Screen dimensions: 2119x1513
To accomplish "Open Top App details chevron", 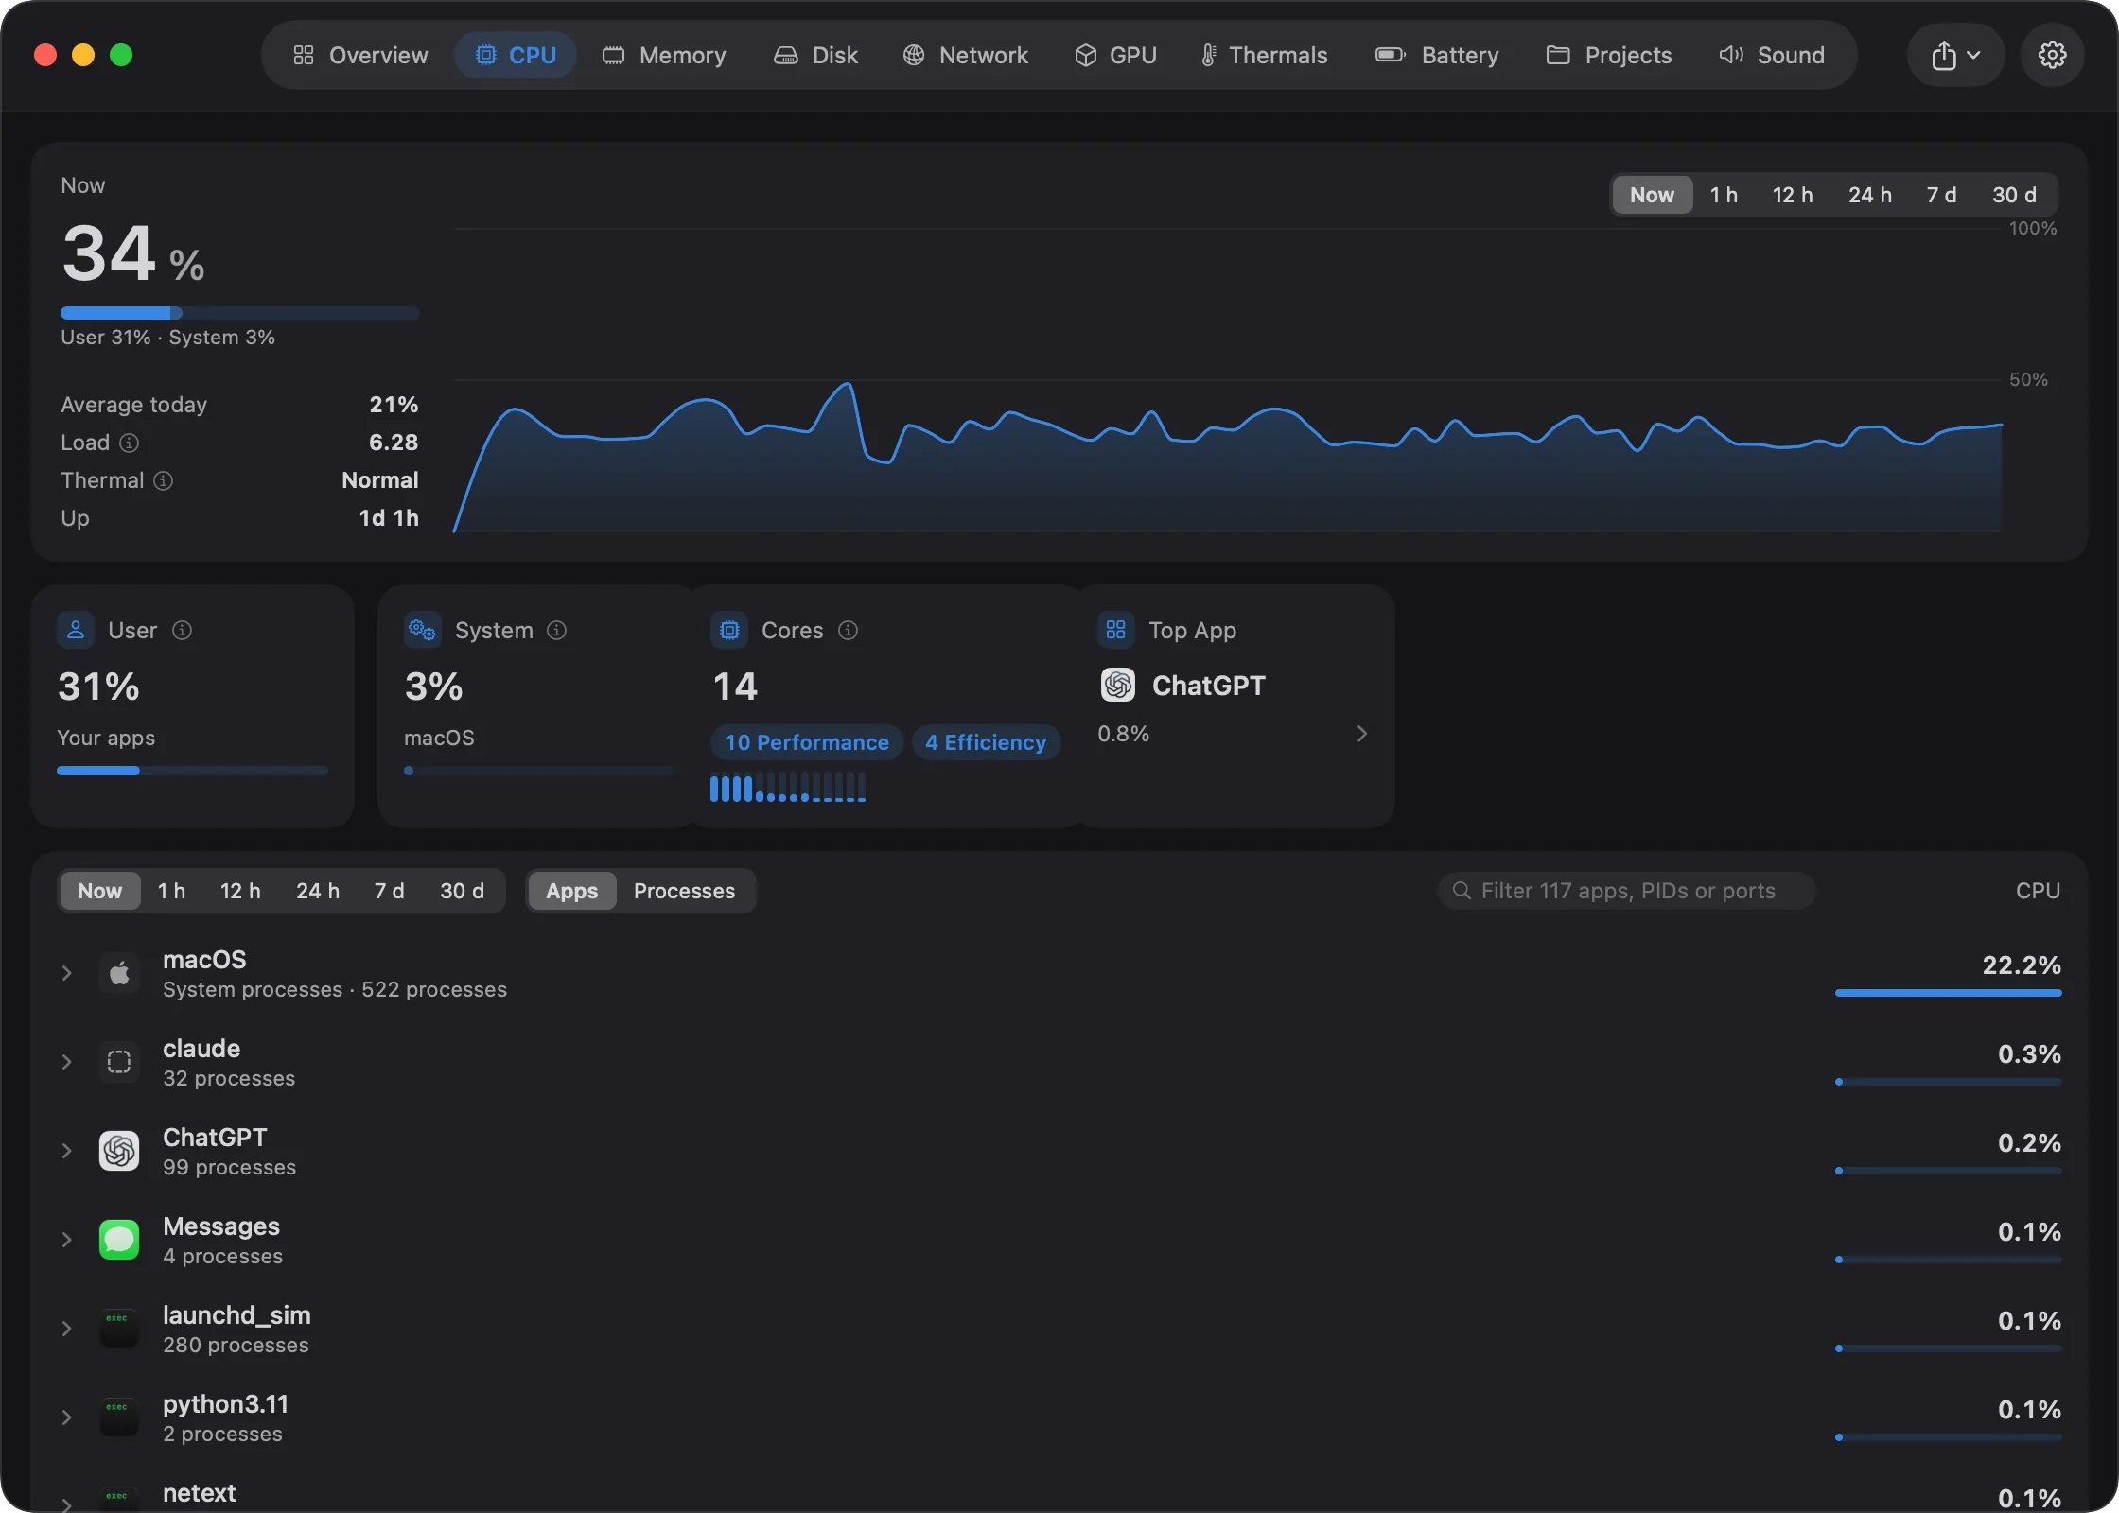I will 1361,734.
